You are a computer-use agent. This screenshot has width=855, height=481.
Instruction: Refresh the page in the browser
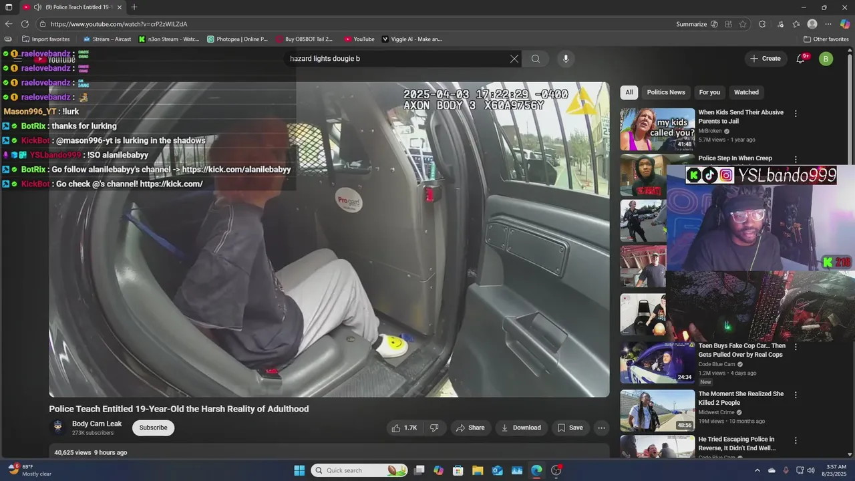[x=25, y=24]
